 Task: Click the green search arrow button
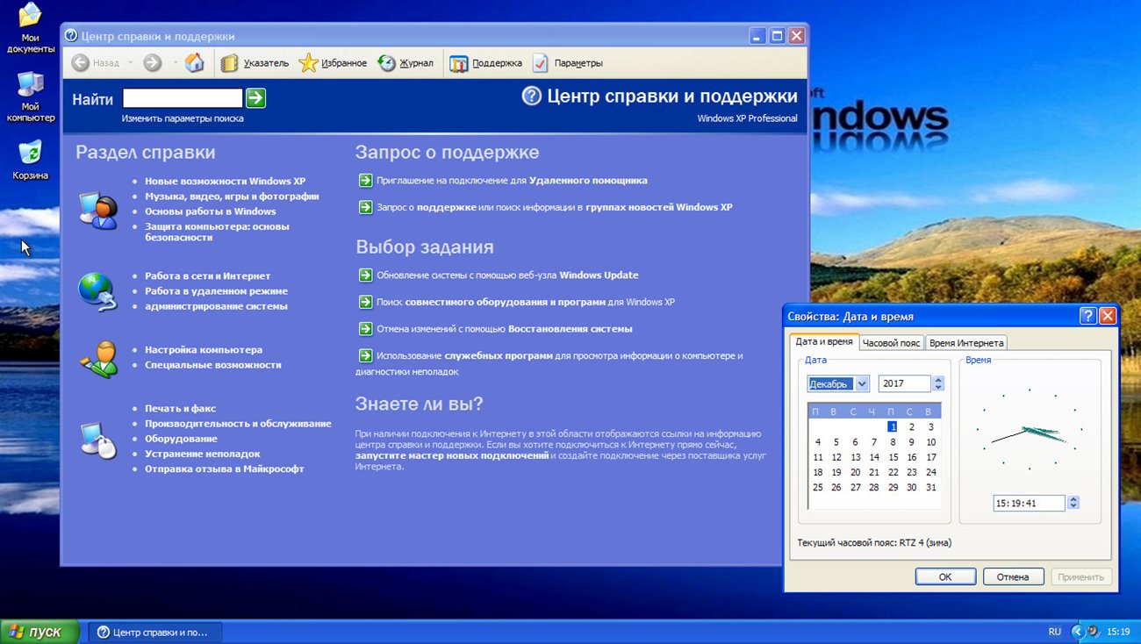tap(255, 98)
